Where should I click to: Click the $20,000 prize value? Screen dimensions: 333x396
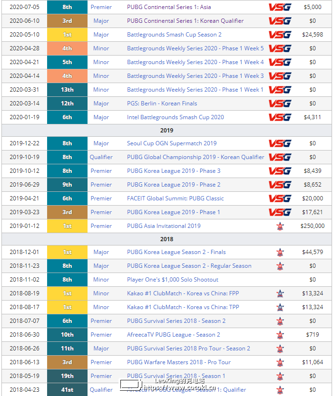tap(313, 198)
